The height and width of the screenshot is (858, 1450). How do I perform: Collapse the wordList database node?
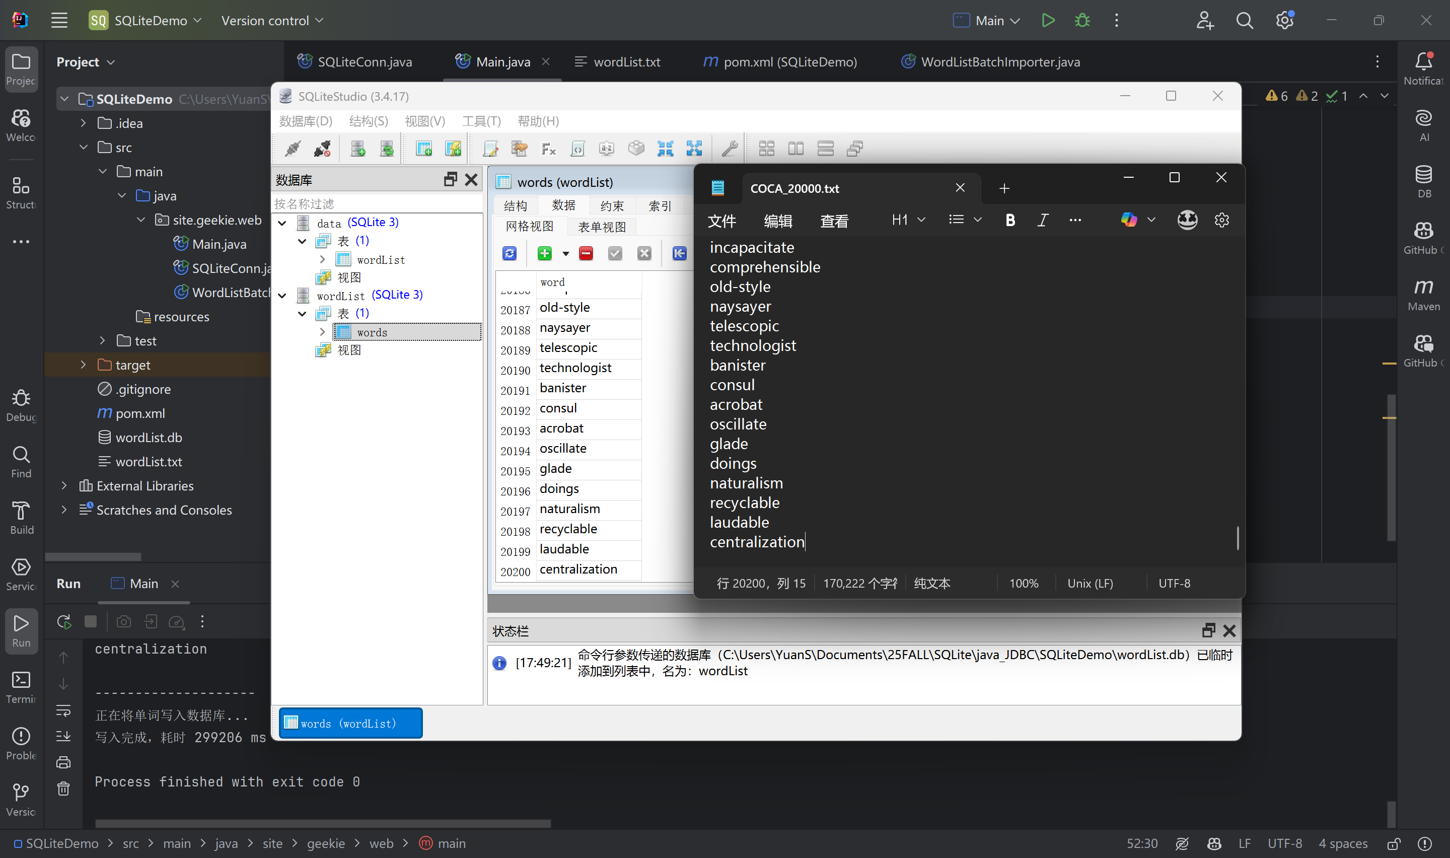282,296
